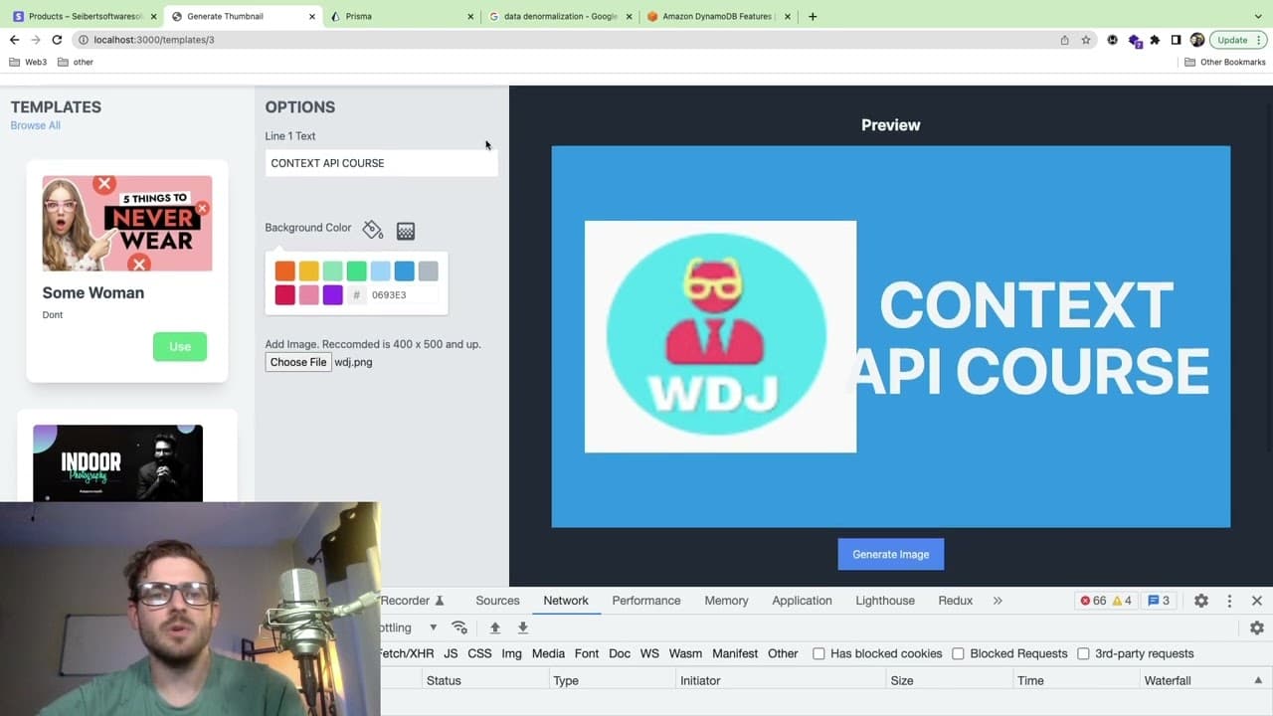Click the paint bucket background color icon
Screen dimensions: 1273x716
pos(372,230)
